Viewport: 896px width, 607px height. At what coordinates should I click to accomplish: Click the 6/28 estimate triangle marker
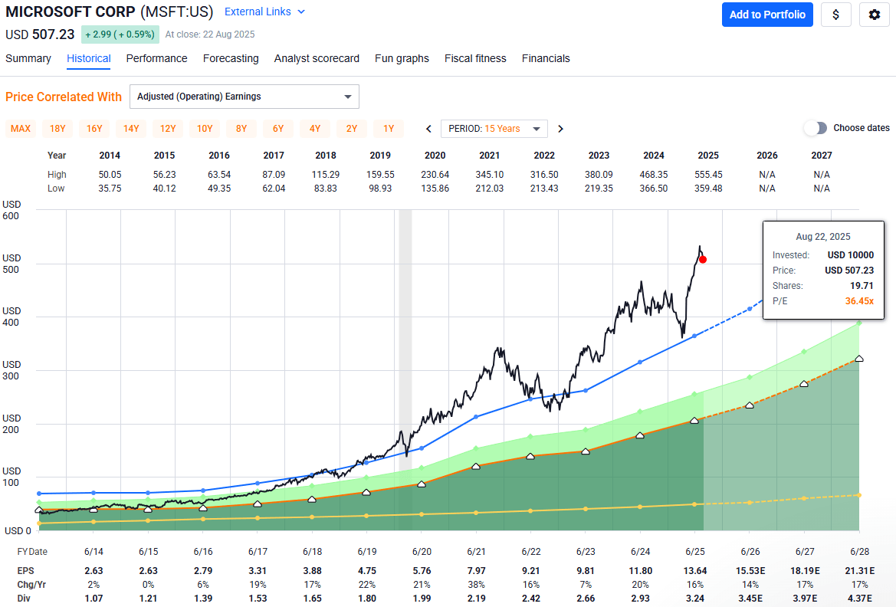pos(859,359)
